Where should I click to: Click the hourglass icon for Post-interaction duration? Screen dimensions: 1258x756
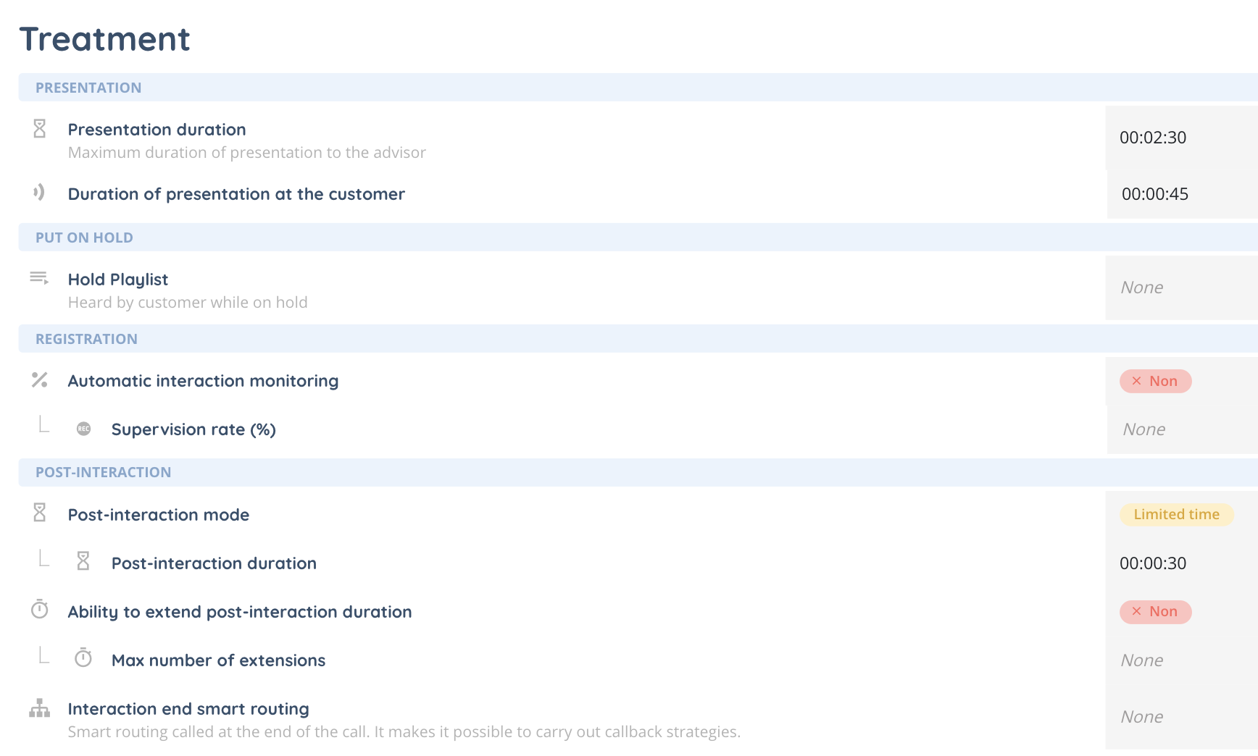click(x=83, y=561)
